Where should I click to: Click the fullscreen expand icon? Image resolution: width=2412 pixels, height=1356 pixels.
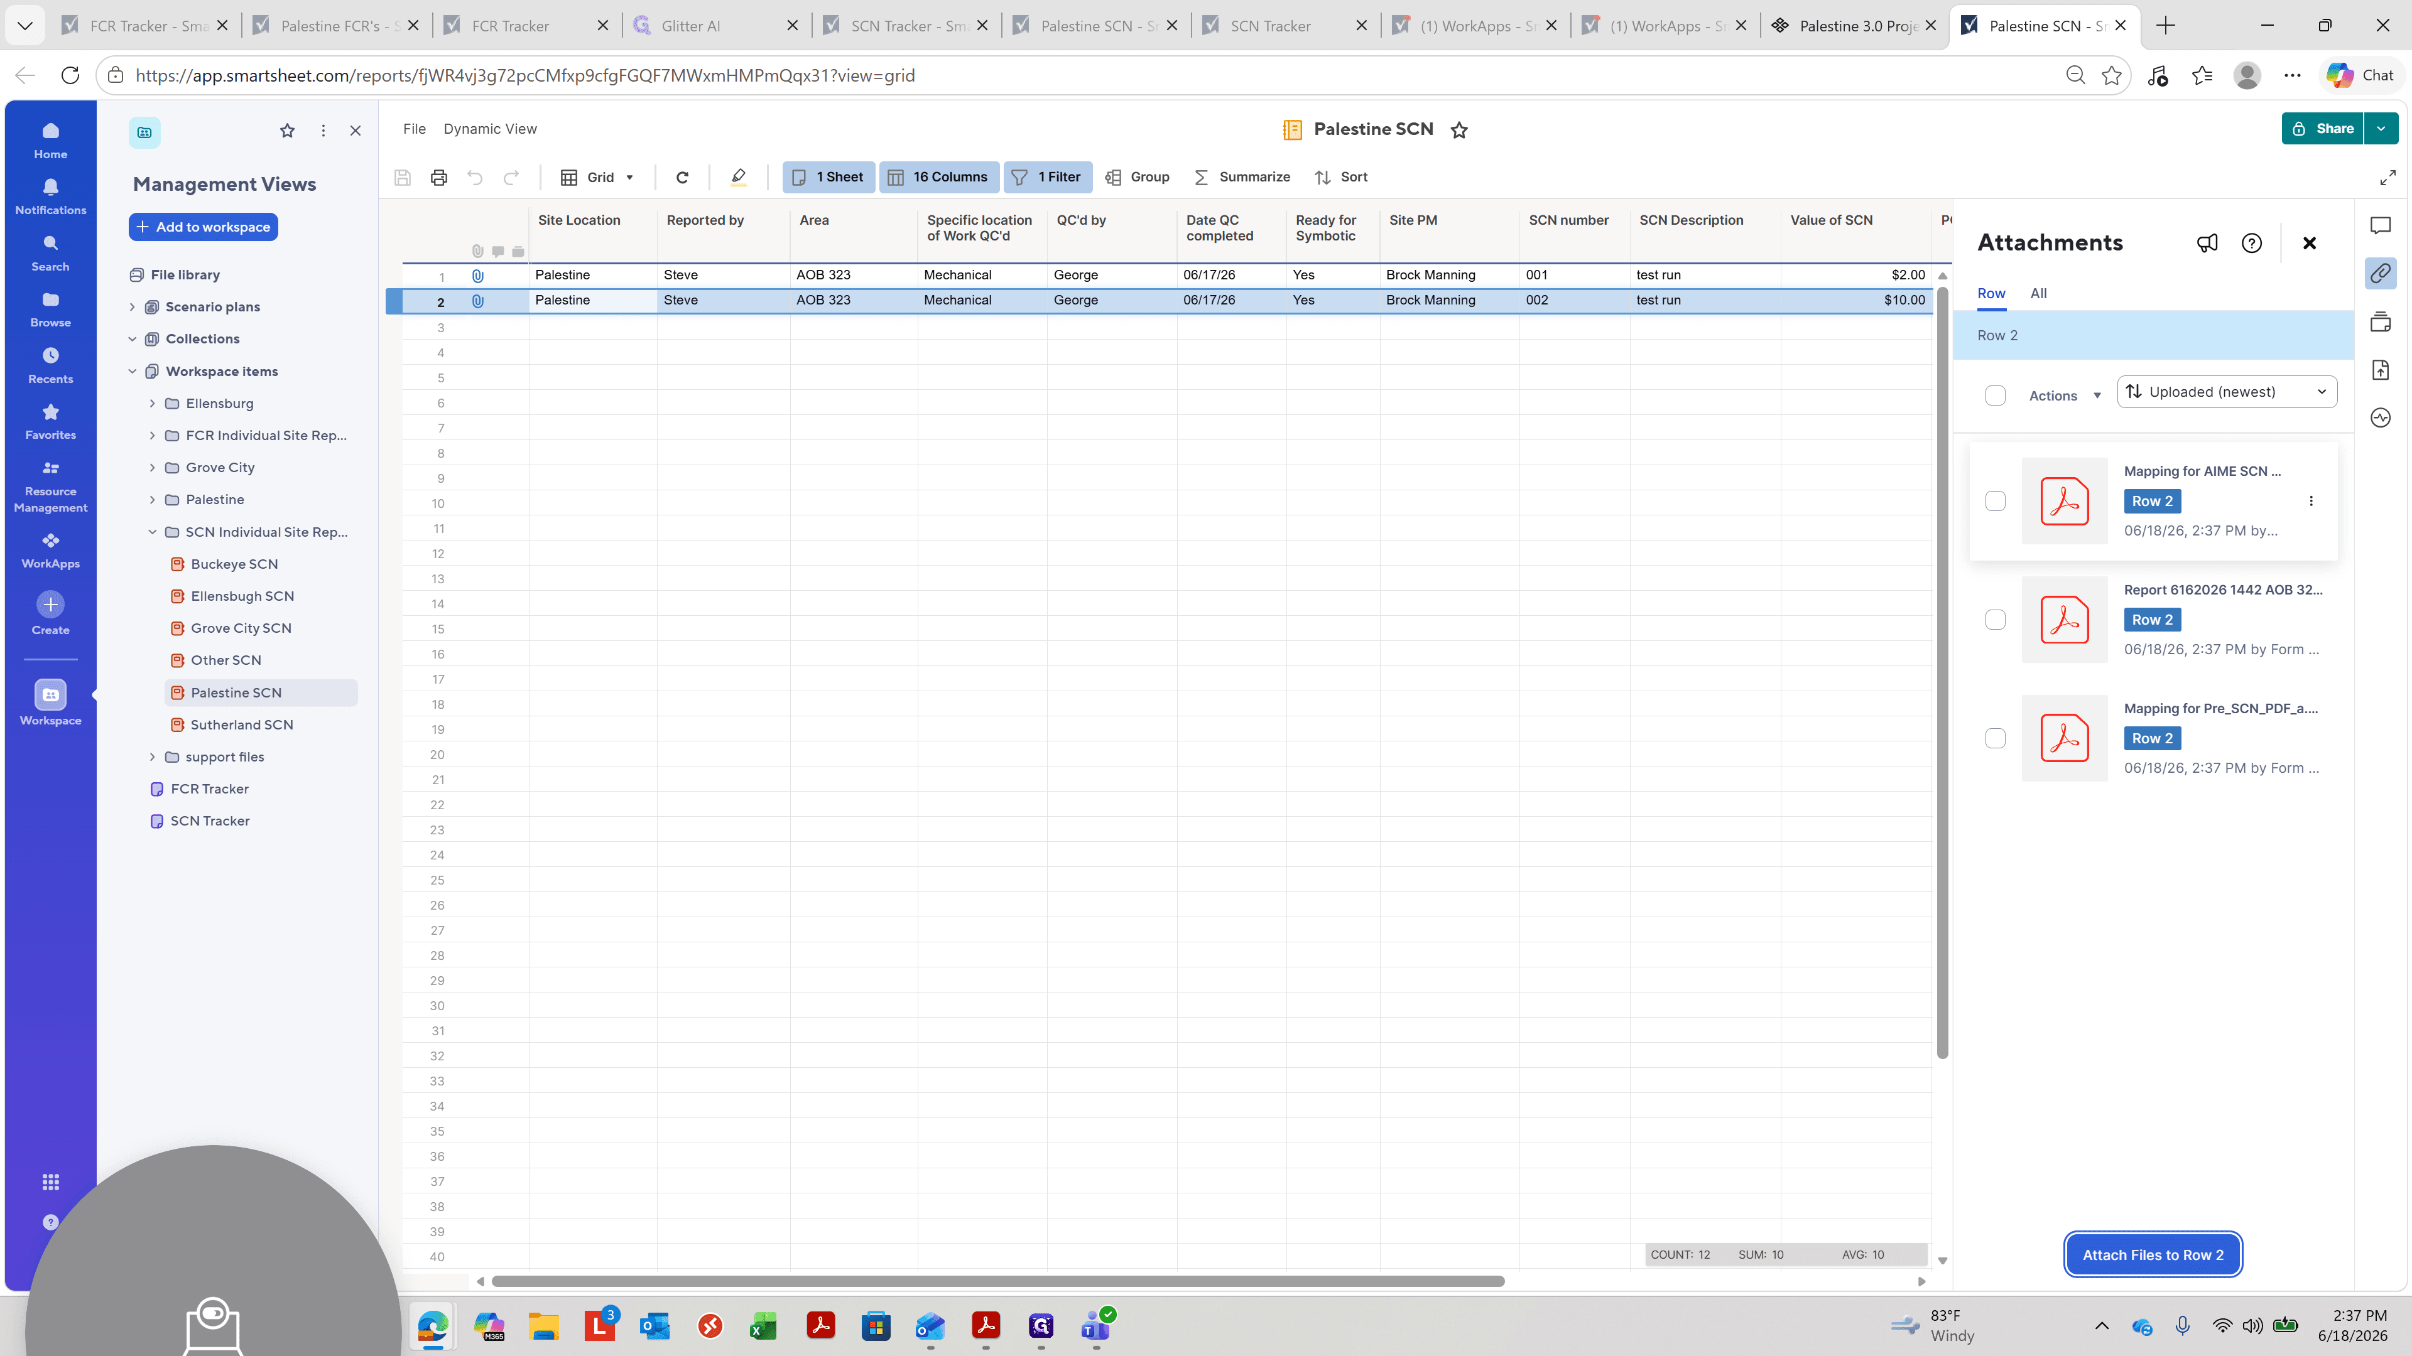point(2388,177)
